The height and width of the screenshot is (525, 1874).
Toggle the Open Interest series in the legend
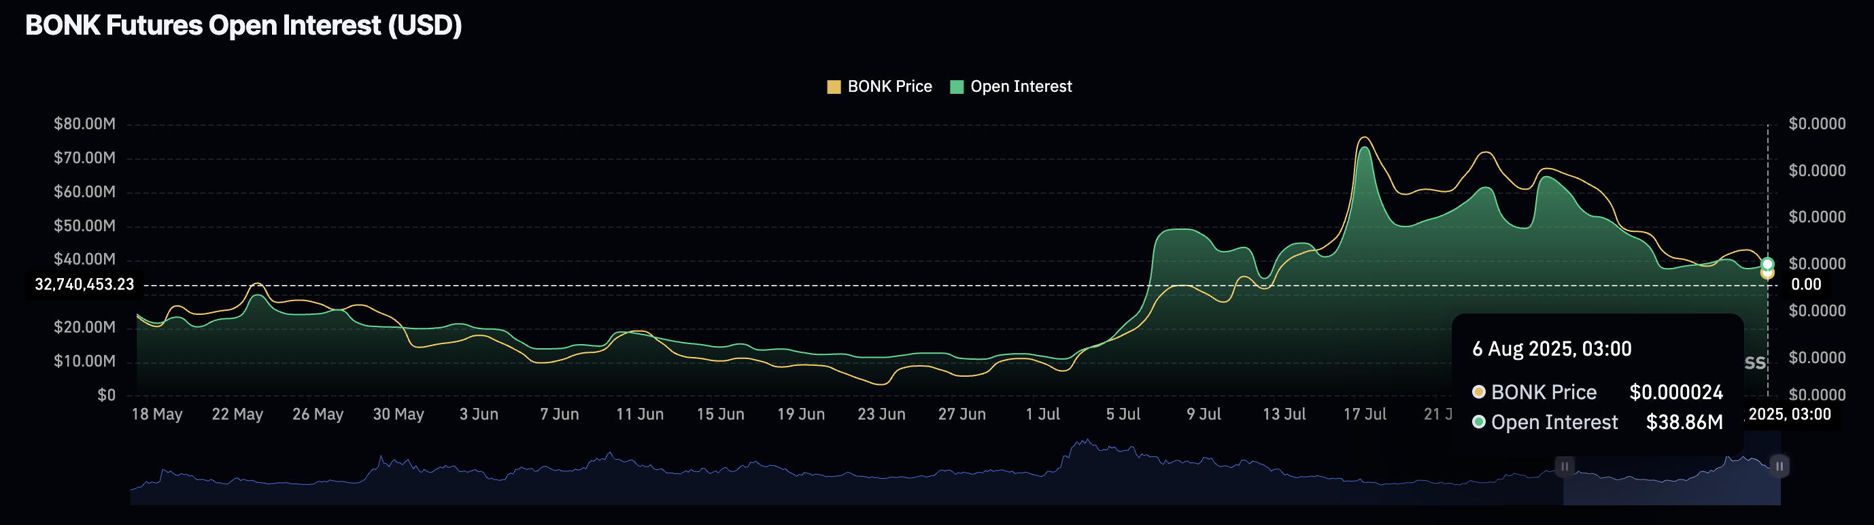(x=1011, y=86)
